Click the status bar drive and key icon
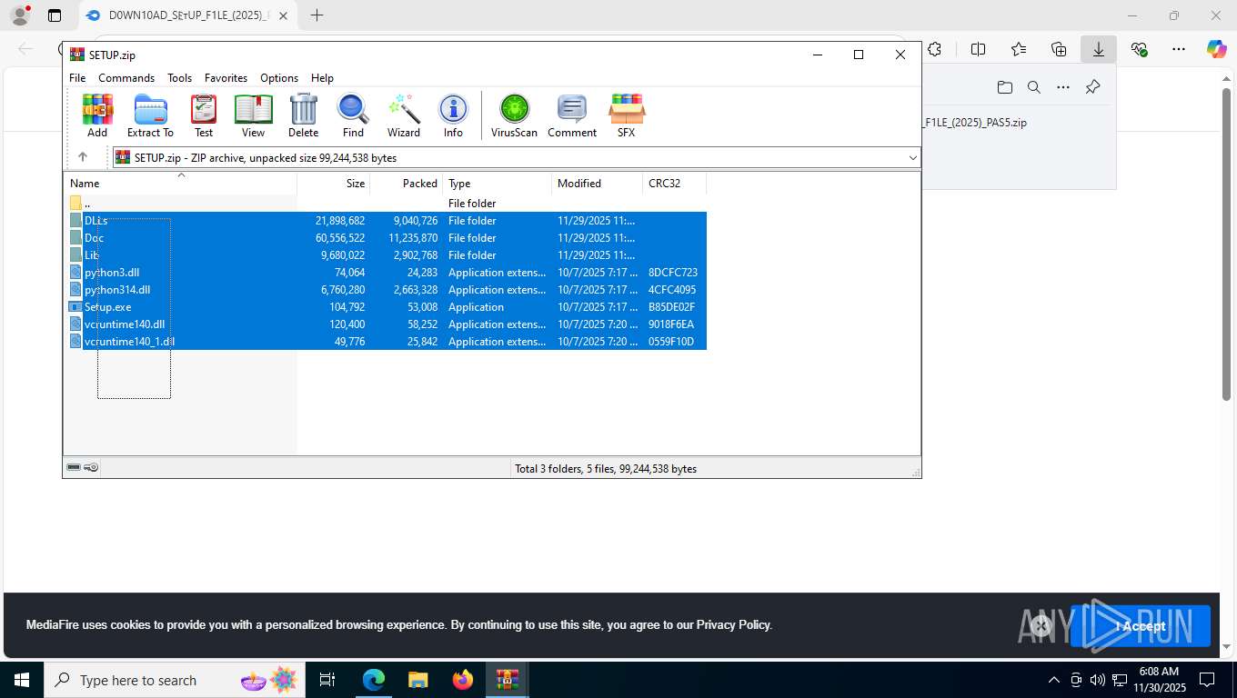Screen dimensions: 1237x698 pyautogui.click(x=83, y=467)
